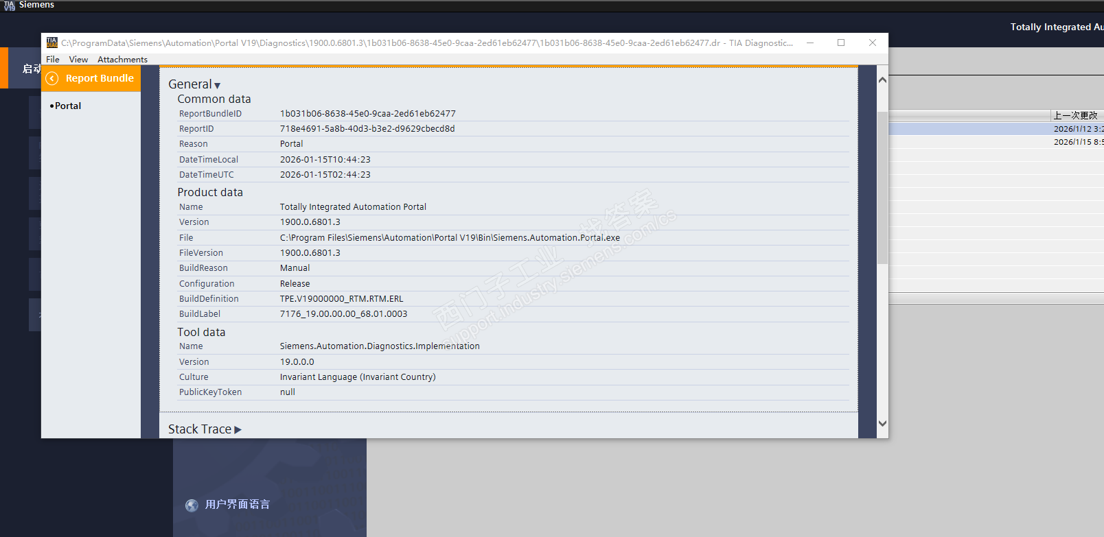Click the Siemens TIA Portal logo icon

[9, 5]
